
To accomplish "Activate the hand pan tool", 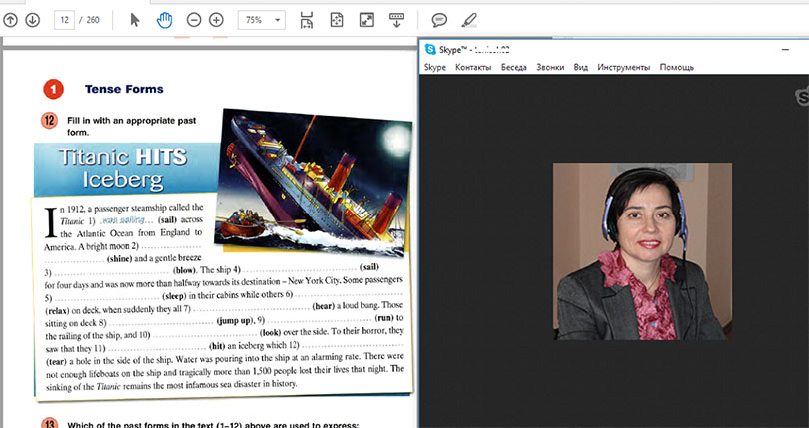I will [164, 20].
